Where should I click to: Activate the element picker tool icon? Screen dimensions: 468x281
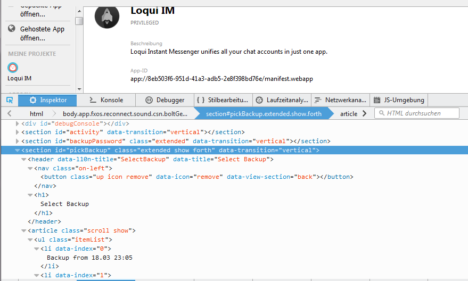(x=10, y=100)
